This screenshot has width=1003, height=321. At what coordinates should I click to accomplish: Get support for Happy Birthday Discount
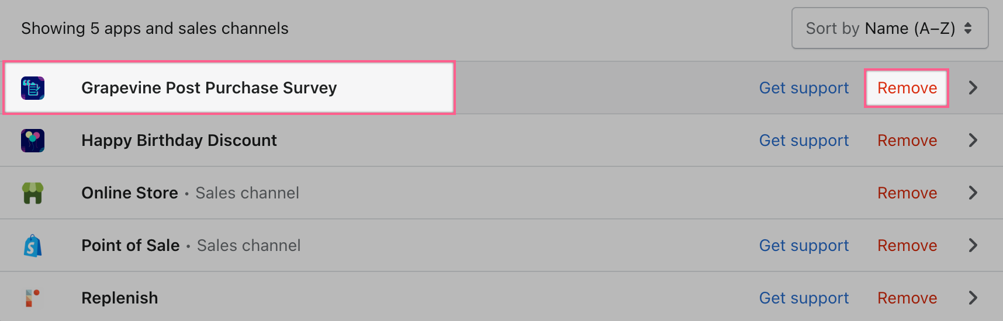tap(804, 140)
